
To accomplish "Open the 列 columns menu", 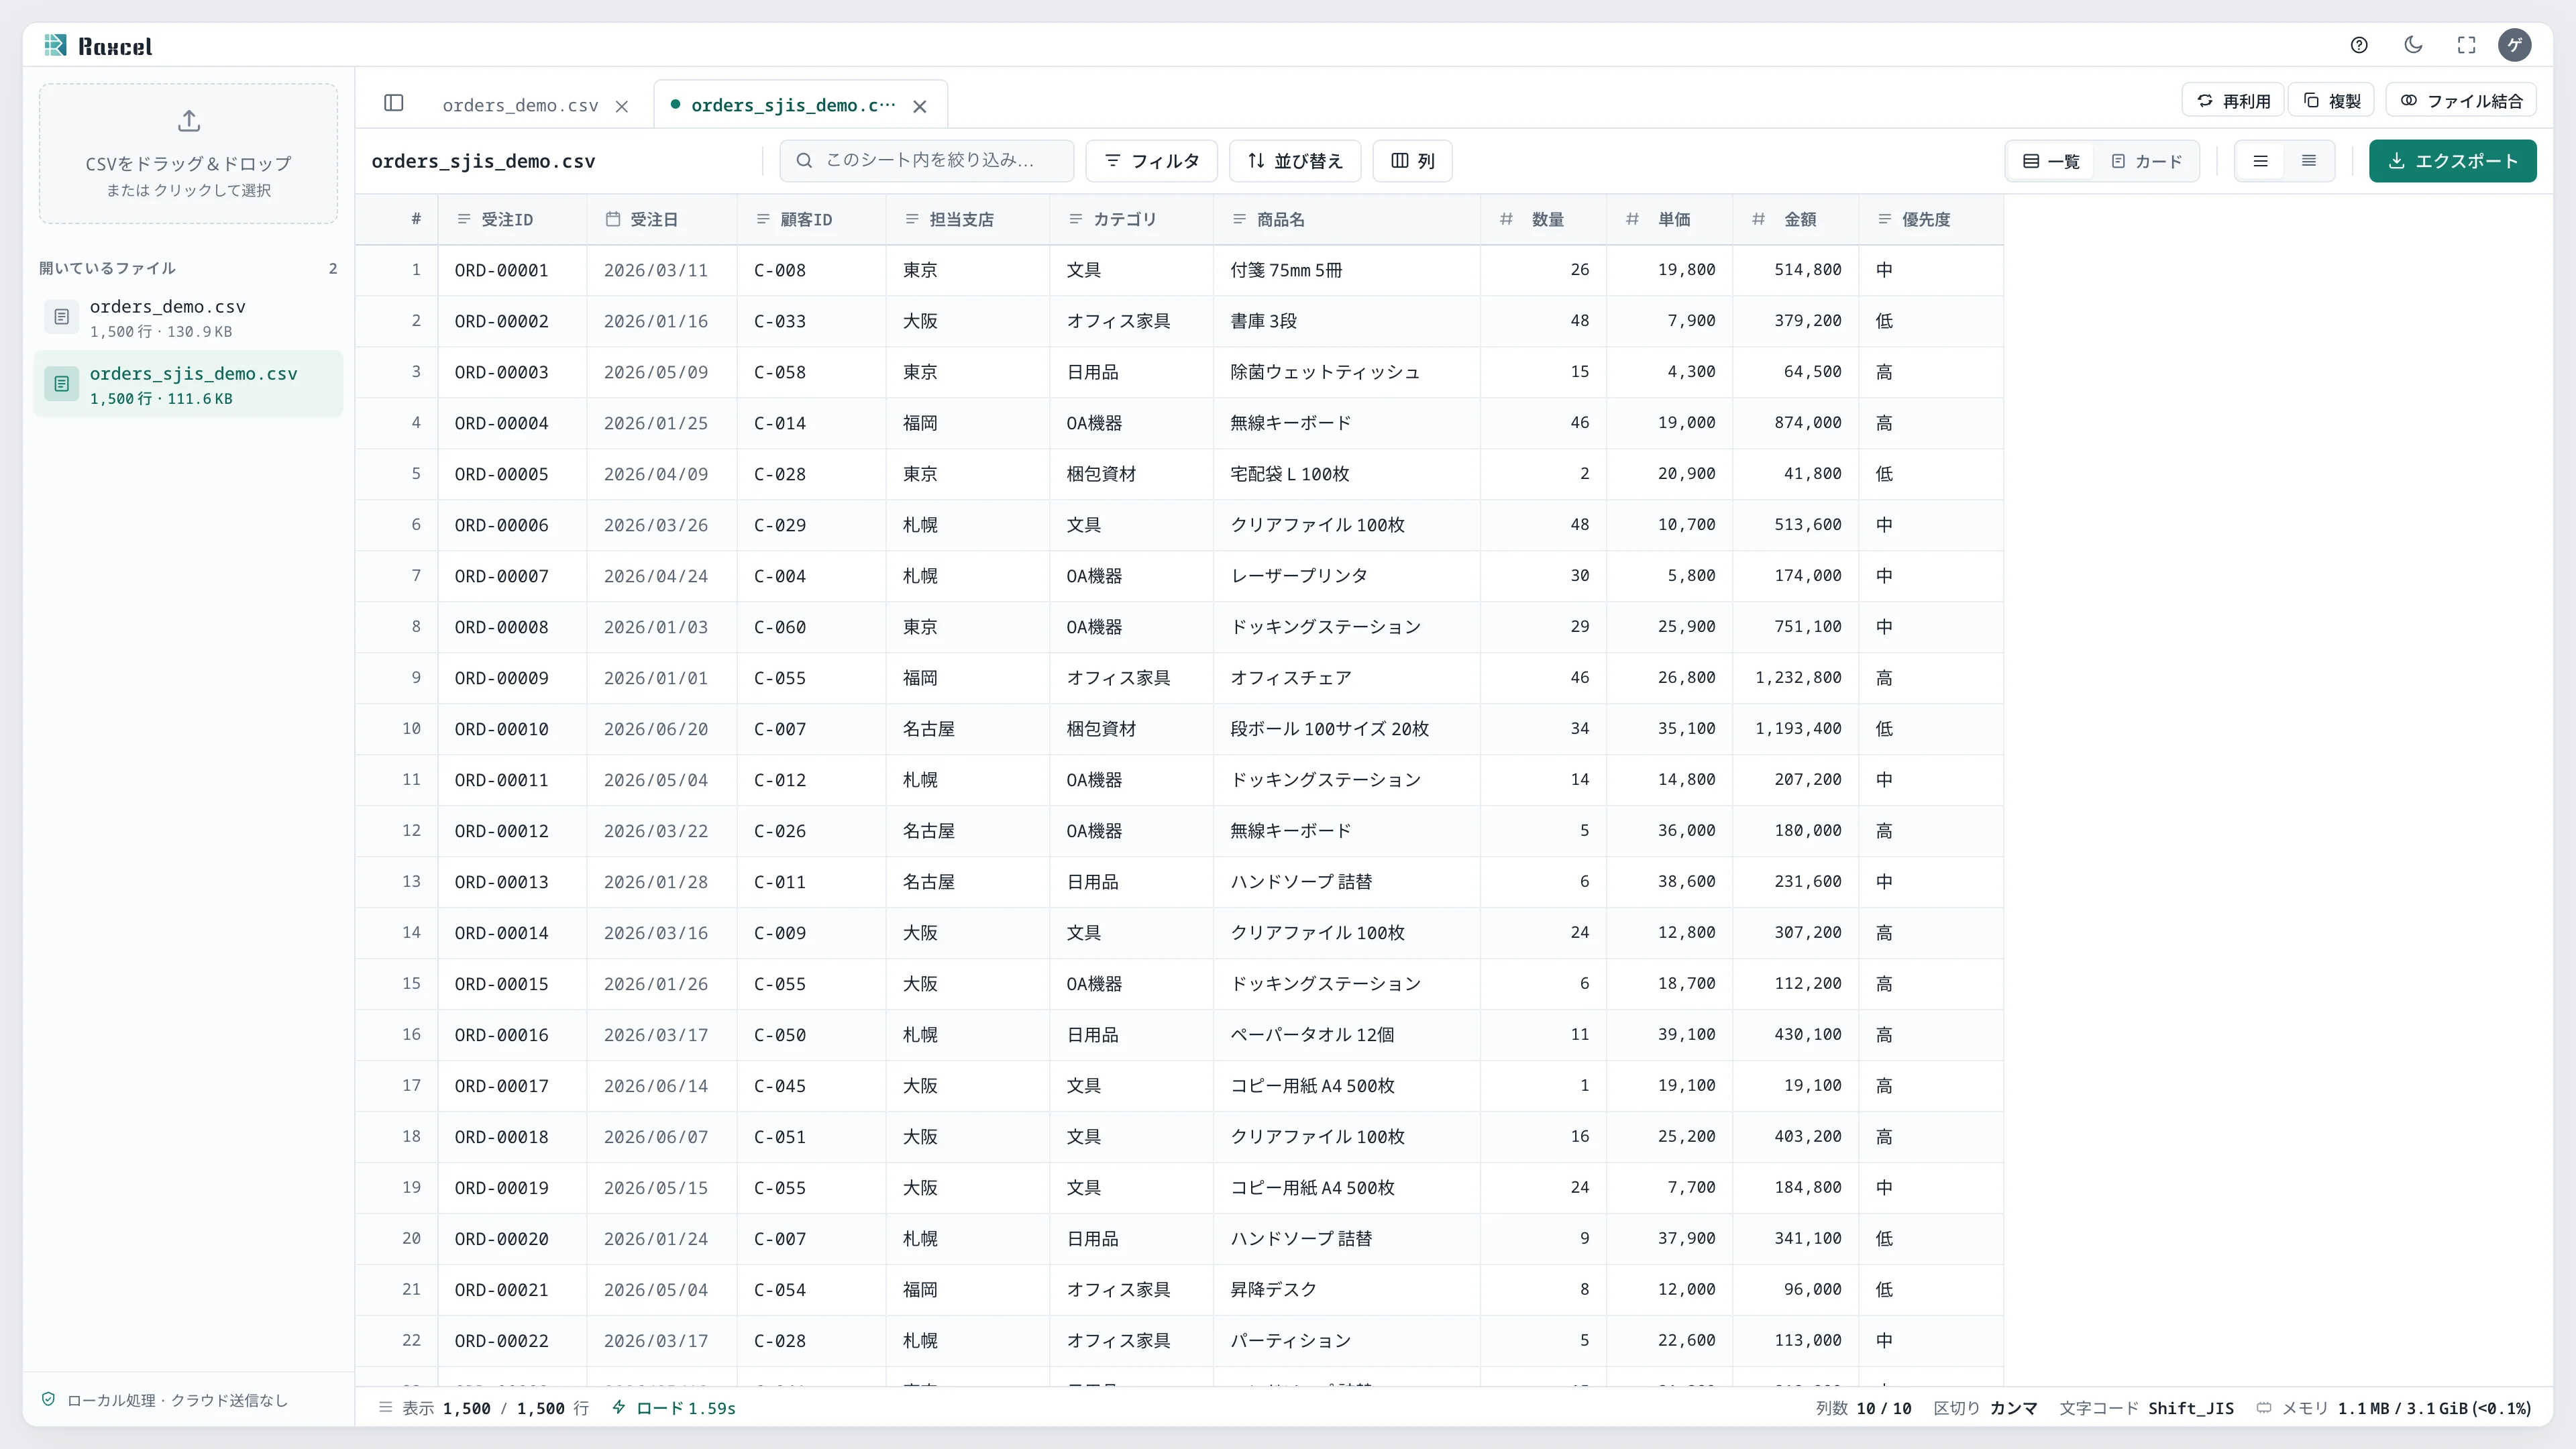I will [x=1413, y=161].
